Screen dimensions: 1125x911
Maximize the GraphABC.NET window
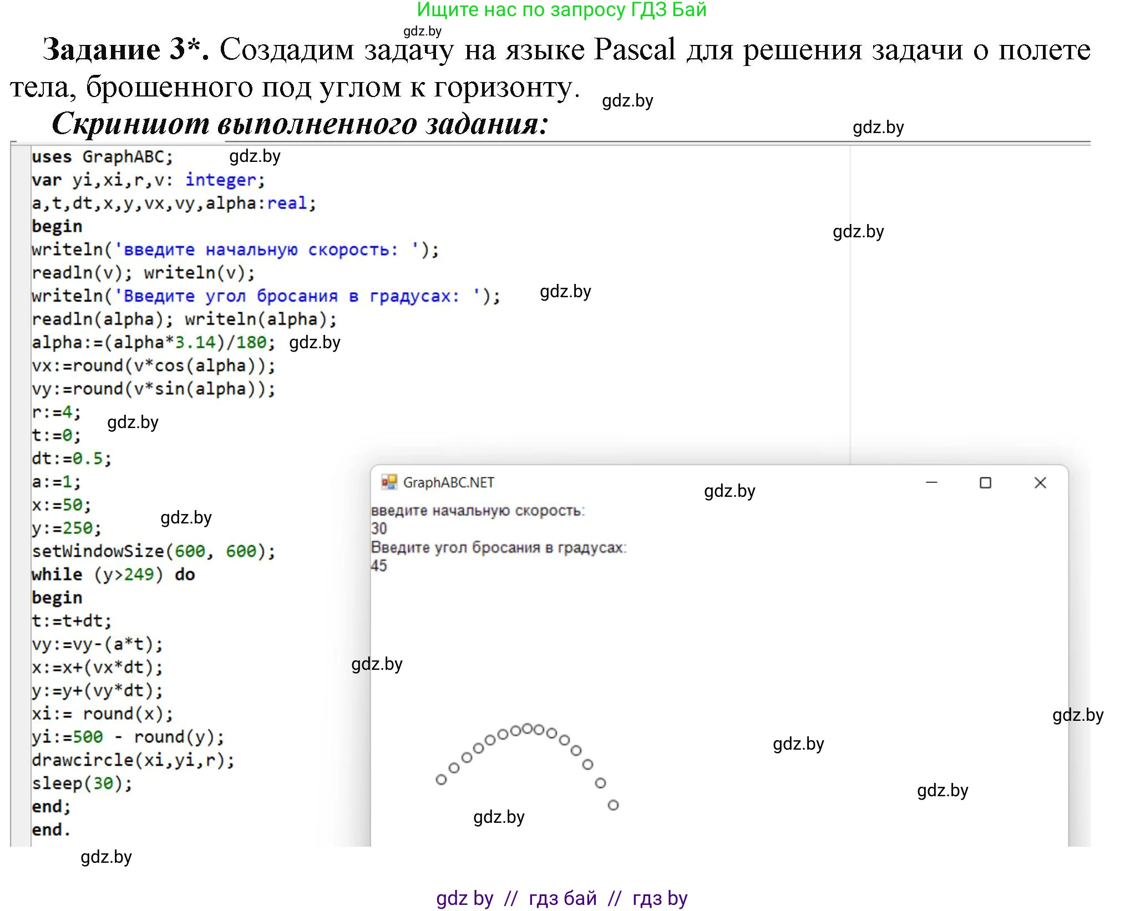[985, 482]
